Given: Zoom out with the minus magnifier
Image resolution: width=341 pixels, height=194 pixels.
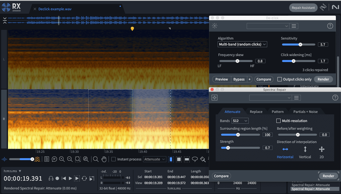Looking at the screenshot, I should (x=70, y=159).
